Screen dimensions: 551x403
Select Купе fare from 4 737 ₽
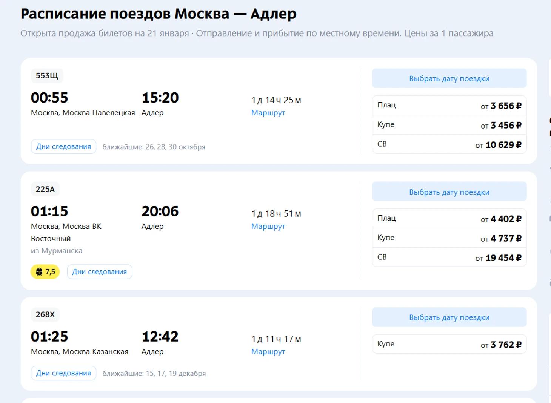449,238
